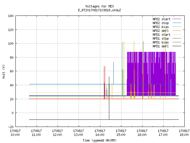Click the blue NPD1 stop legend line
The width and height of the screenshot is (190, 143).
(x=177, y=38)
